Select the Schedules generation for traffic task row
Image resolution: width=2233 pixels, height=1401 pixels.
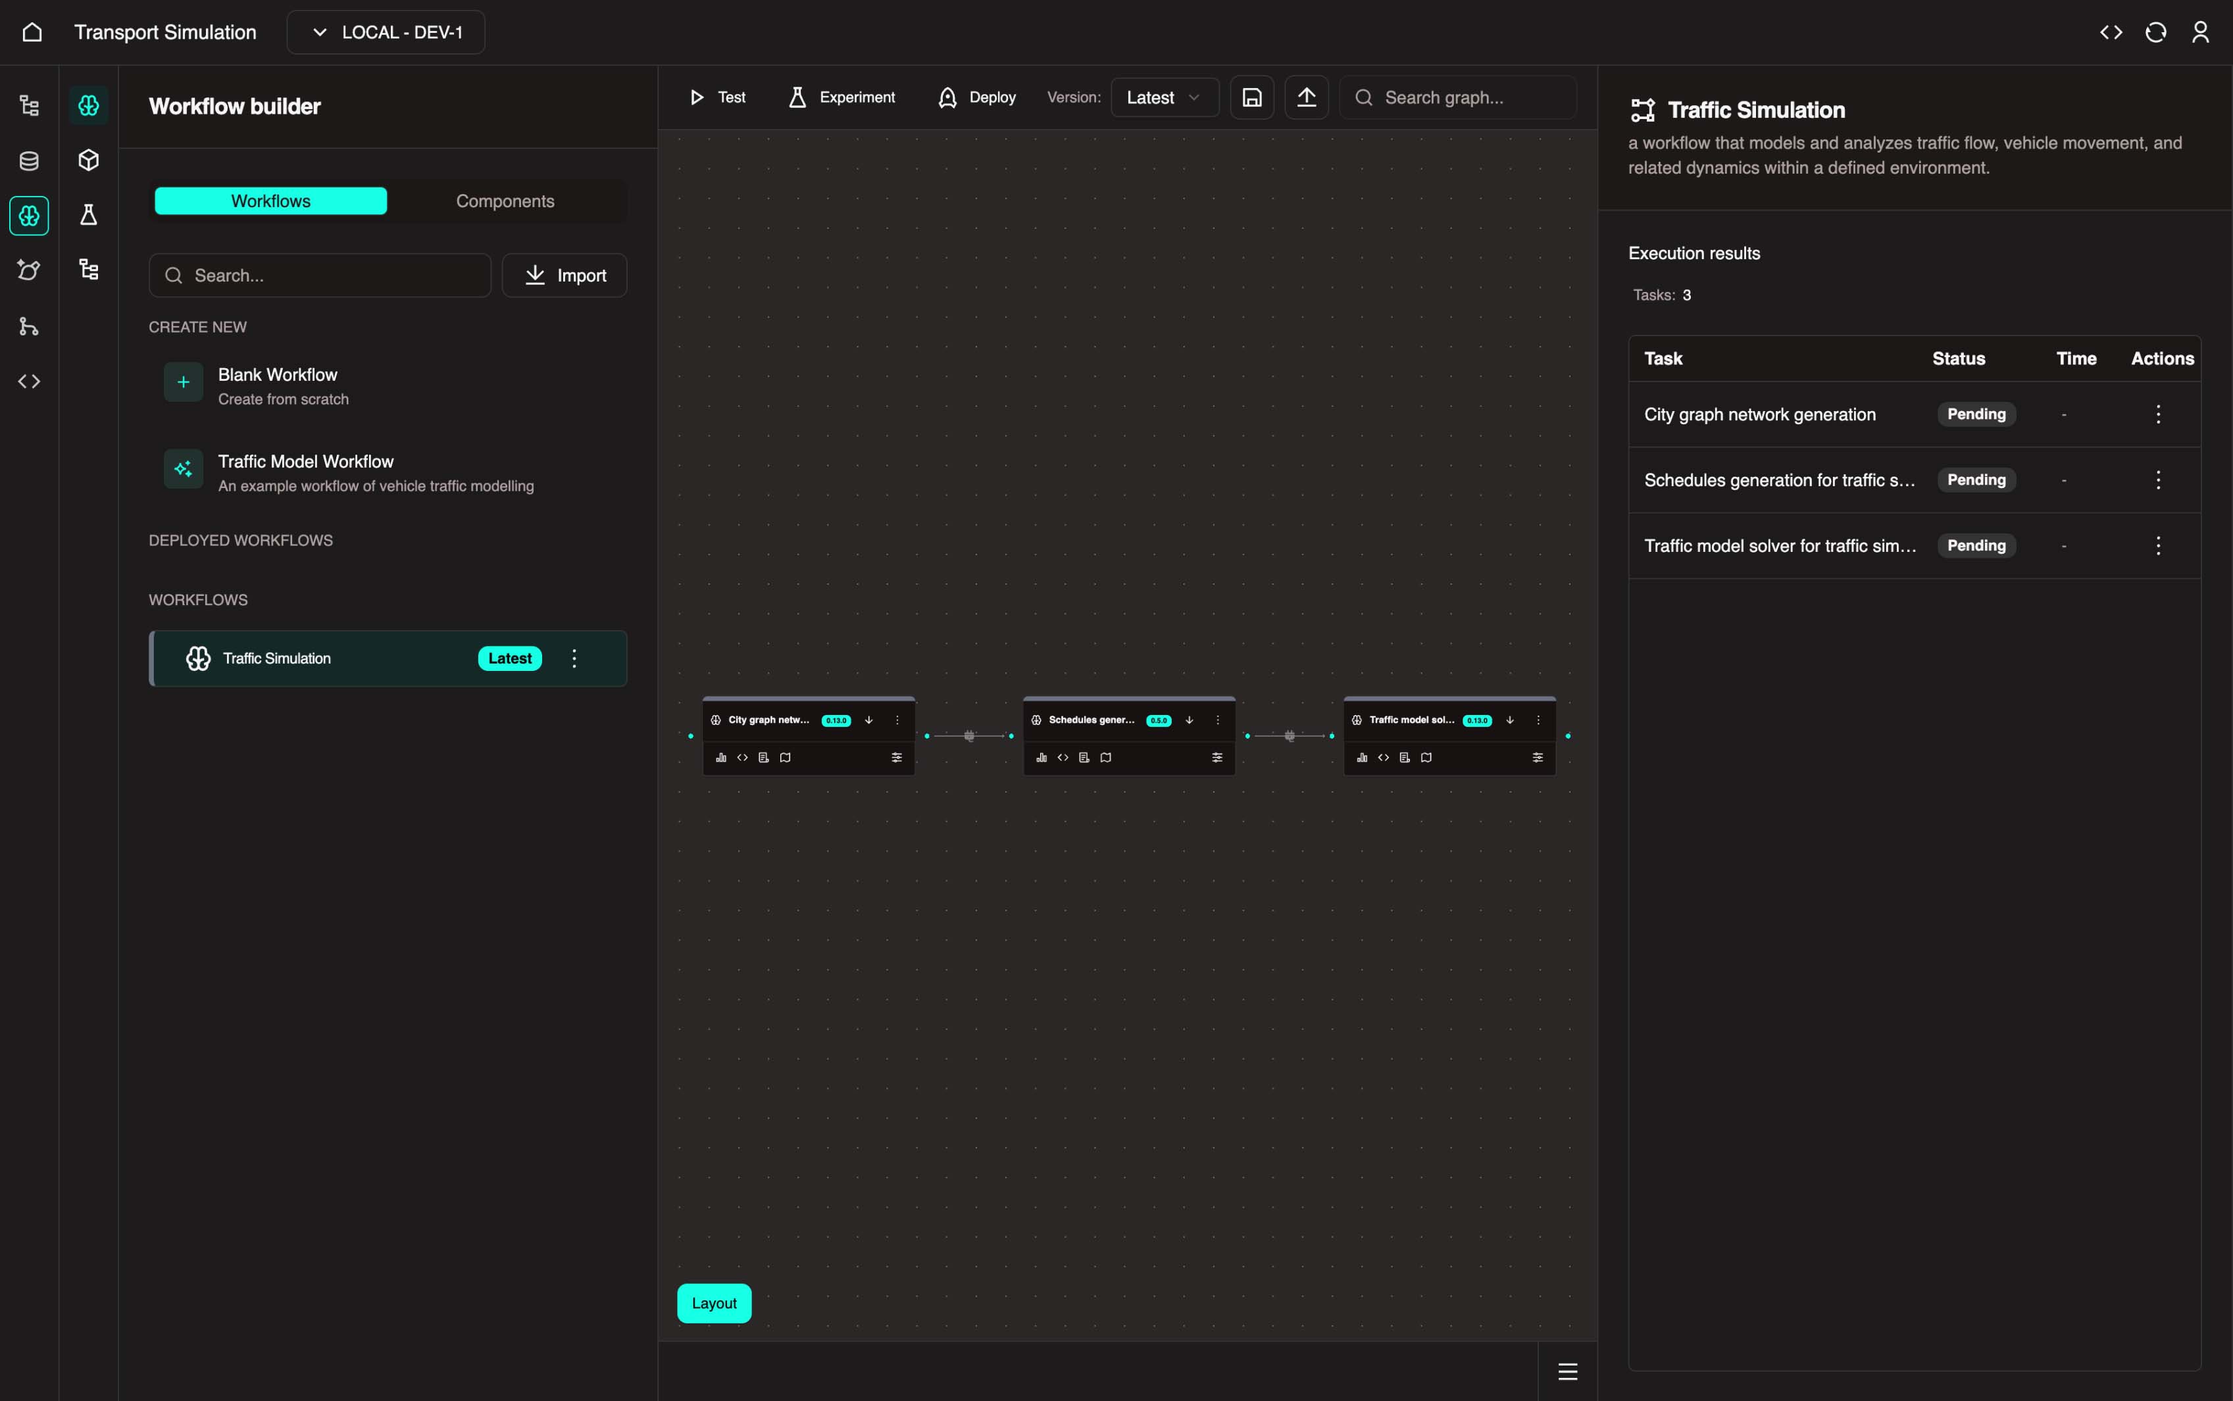[1915, 480]
